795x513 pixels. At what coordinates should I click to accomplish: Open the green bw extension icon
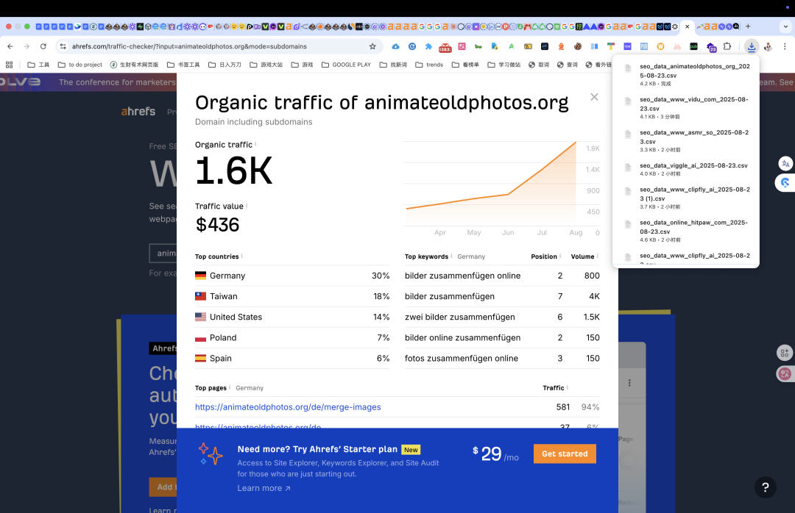478,46
